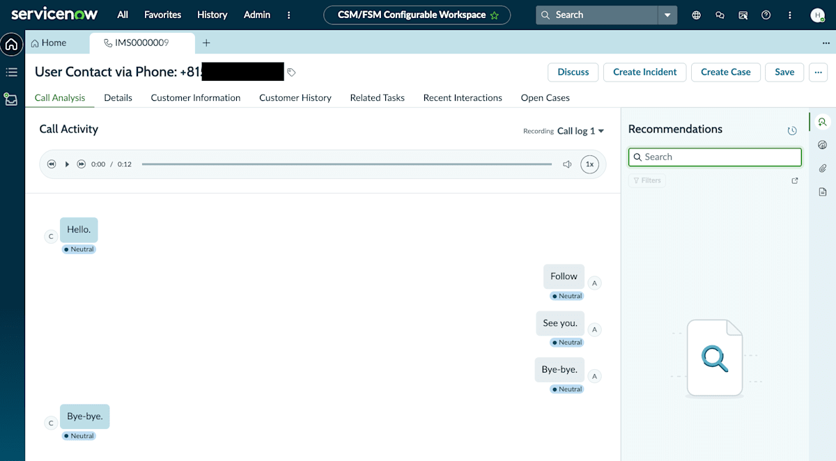The width and height of the screenshot is (836, 461).
Task: Click the Create Incident button
Action: tap(645, 72)
